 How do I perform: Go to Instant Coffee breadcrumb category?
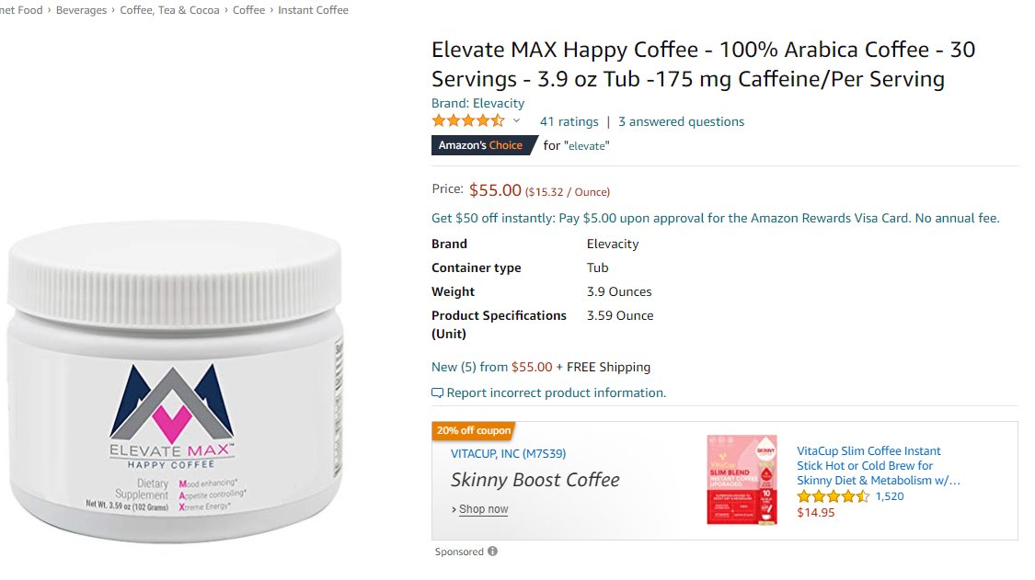313,10
